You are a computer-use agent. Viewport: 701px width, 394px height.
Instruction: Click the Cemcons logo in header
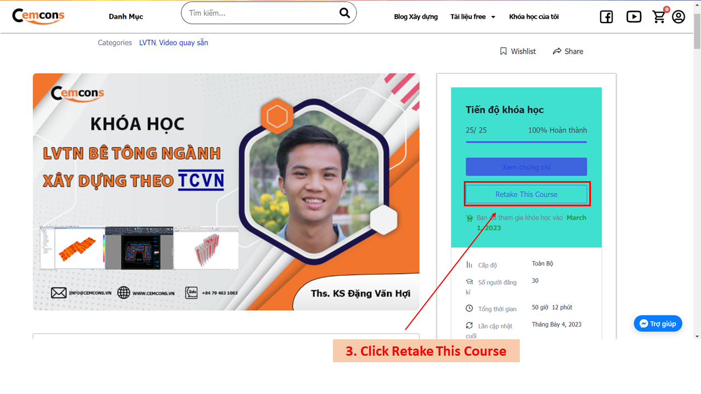pyautogui.click(x=38, y=16)
